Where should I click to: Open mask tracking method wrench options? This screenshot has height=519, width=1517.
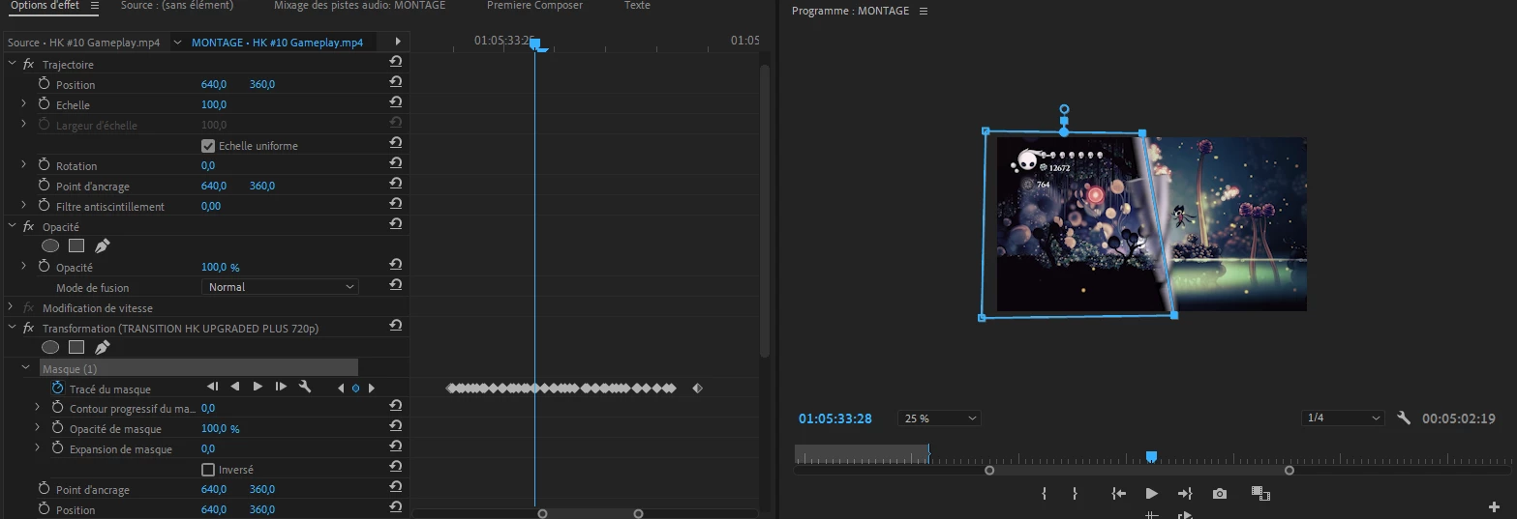[304, 387]
